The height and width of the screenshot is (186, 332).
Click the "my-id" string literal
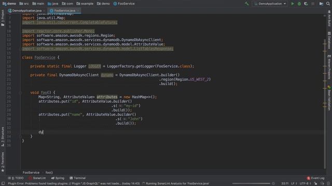pos(131,105)
